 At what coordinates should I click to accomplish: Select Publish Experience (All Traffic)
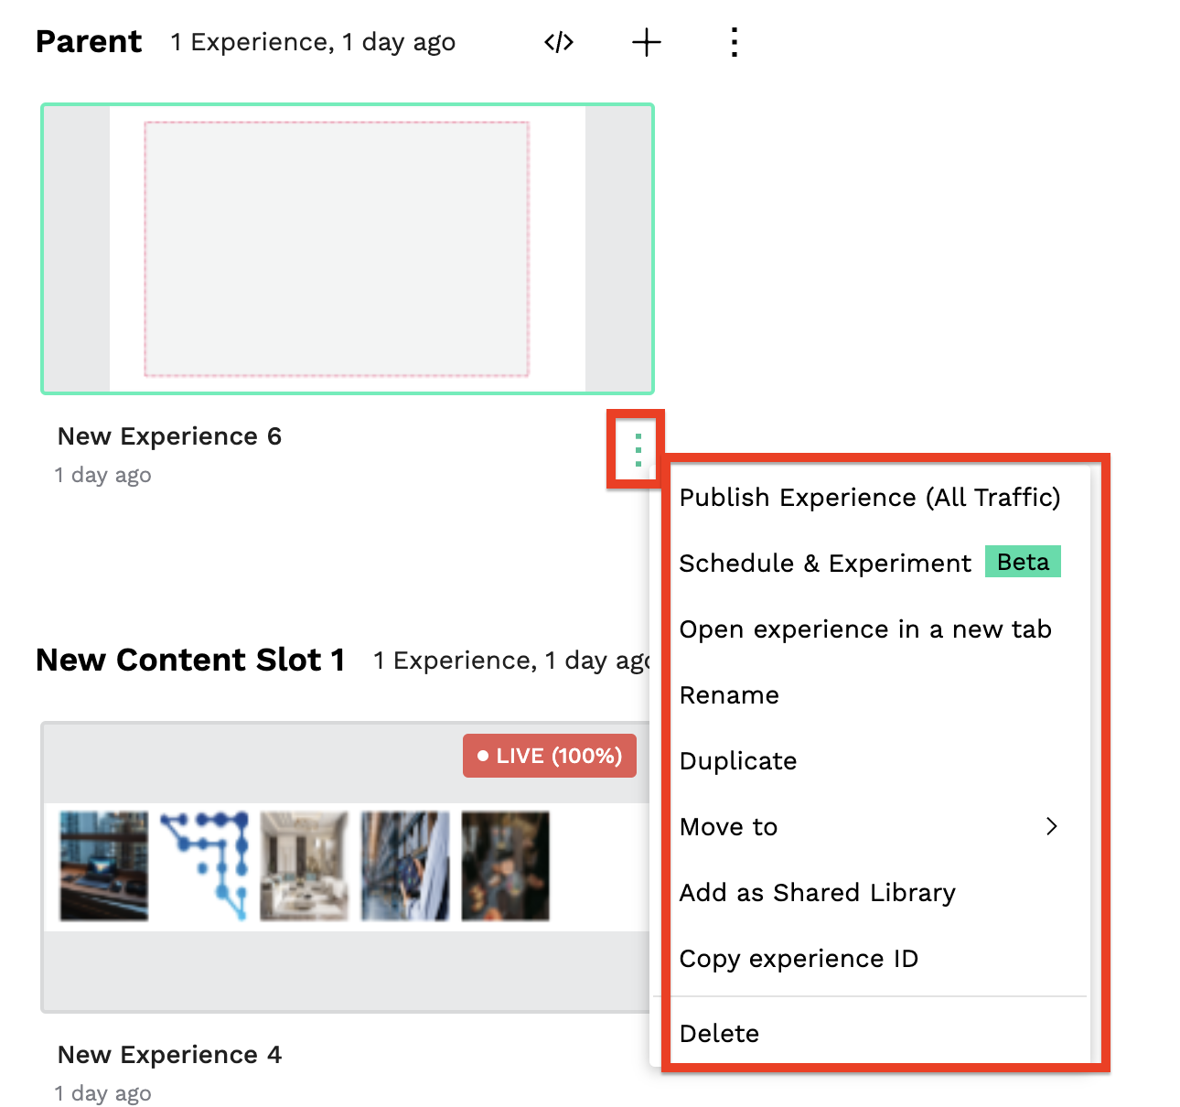(870, 497)
